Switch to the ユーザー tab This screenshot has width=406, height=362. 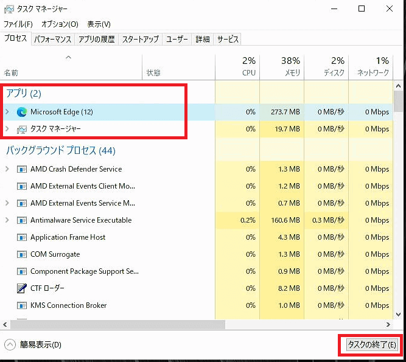(x=177, y=40)
